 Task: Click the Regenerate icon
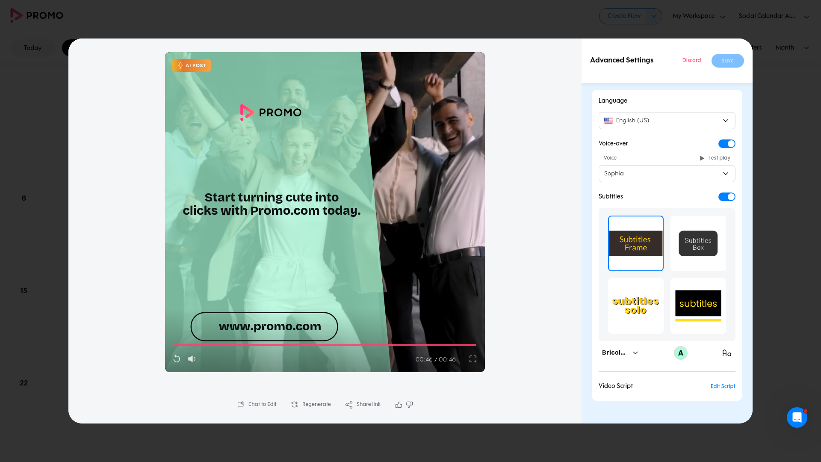tap(295, 405)
